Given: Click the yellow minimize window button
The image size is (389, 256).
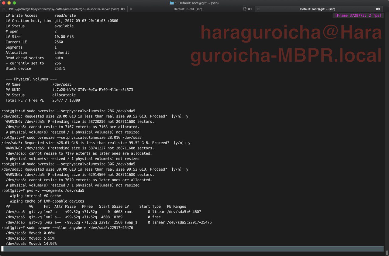Looking at the screenshot, I should 9,3.
